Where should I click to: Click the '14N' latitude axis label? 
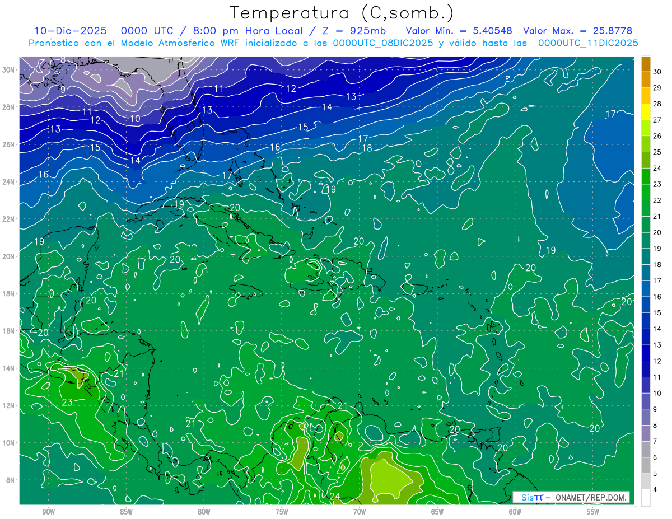[10, 368]
